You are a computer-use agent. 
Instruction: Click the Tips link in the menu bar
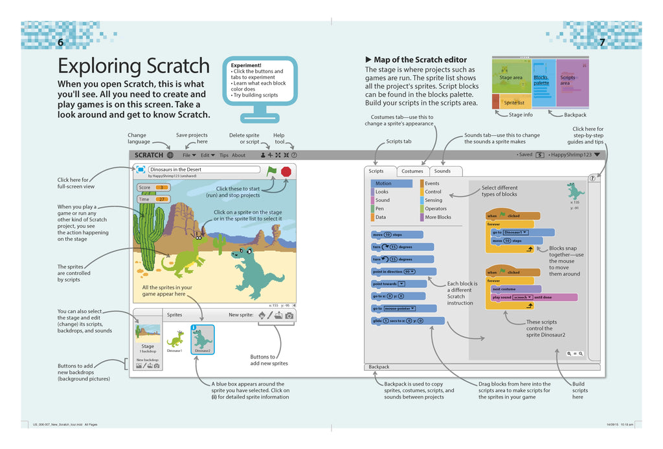click(224, 155)
